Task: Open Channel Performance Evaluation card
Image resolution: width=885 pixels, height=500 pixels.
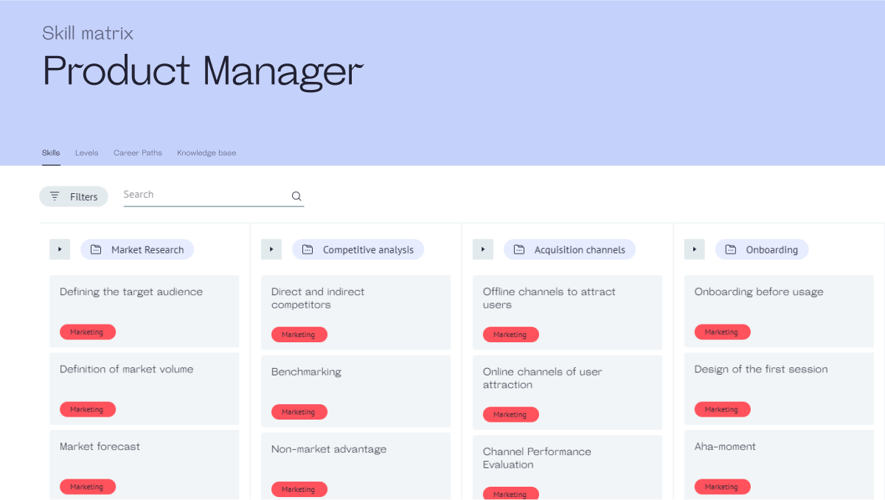Action: coord(568,468)
